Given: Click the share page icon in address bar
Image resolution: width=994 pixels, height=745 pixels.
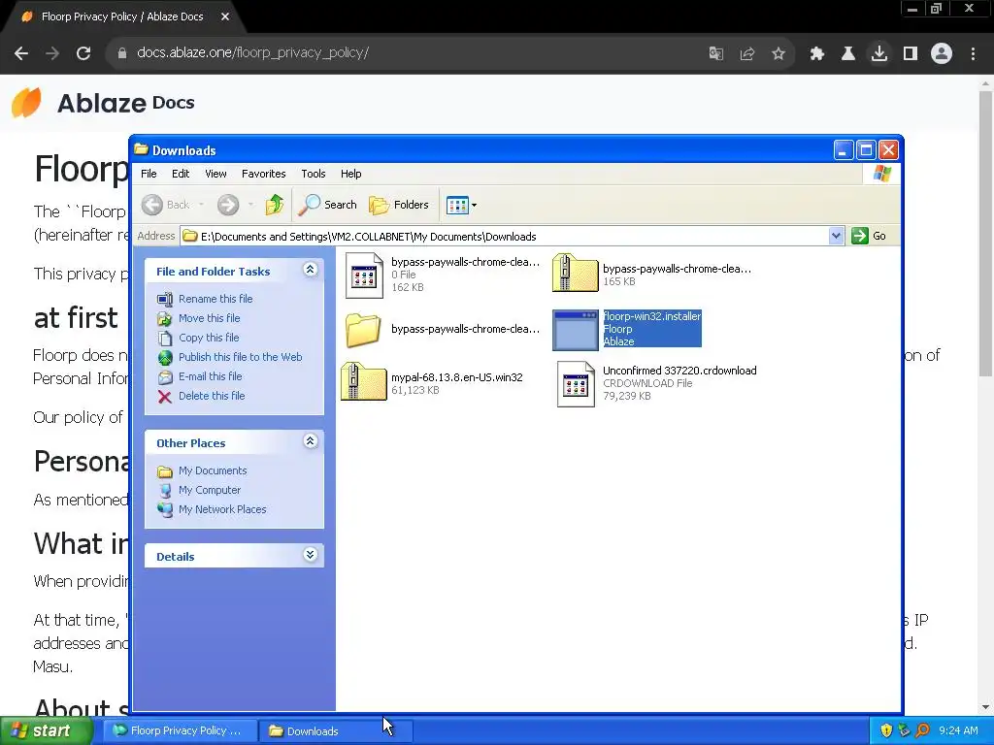Looking at the screenshot, I should pyautogui.click(x=747, y=53).
